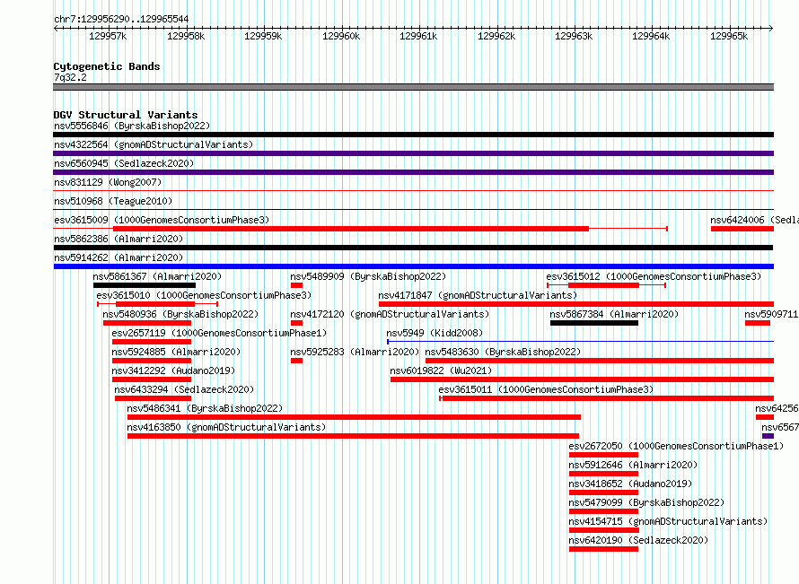Open nsv4171847 (gnomADStructuralVariants) label
The image size is (799, 584).
[478, 295]
